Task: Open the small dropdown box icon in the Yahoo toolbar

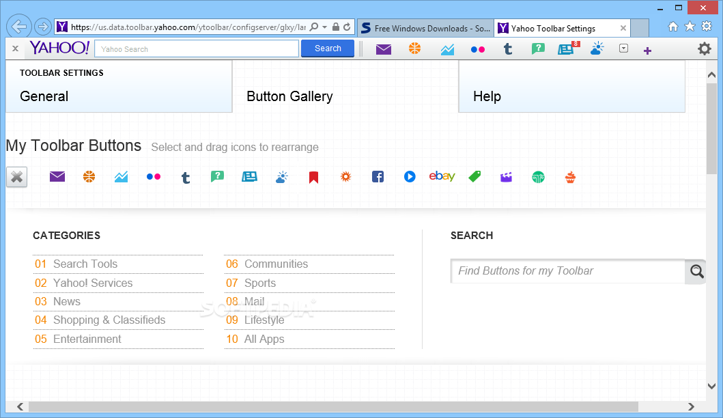Action: point(623,48)
